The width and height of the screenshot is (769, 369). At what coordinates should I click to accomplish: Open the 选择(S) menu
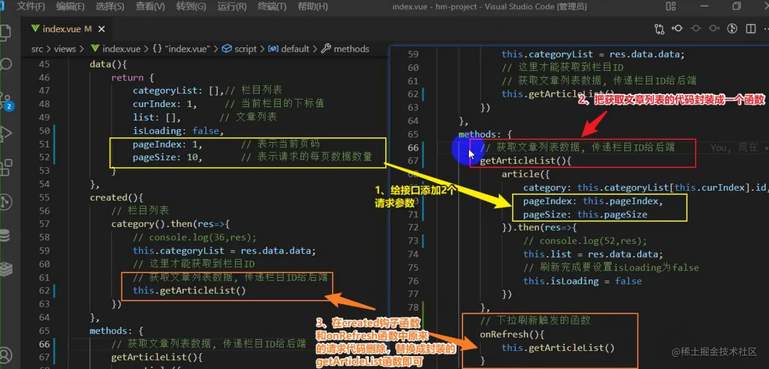coord(110,7)
